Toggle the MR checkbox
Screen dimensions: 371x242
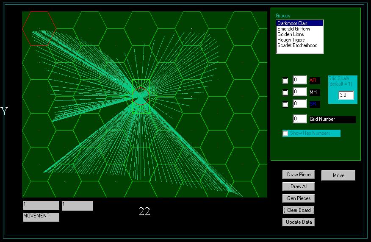click(x=285, y=92)
